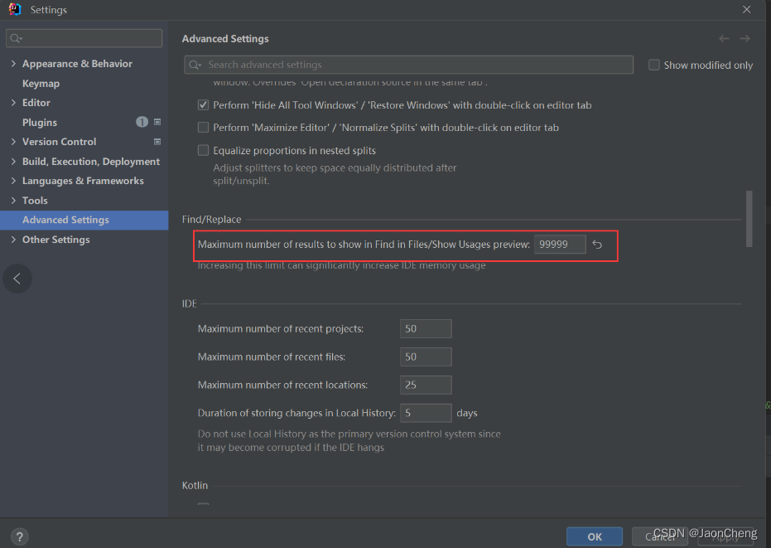Expand the Tools settings group
The height and width of the screenshot is (548, 771).
(x=13, y=201)
